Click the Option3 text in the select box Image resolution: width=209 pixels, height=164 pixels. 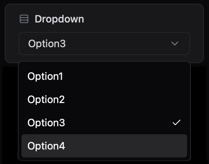pos(47,44)
